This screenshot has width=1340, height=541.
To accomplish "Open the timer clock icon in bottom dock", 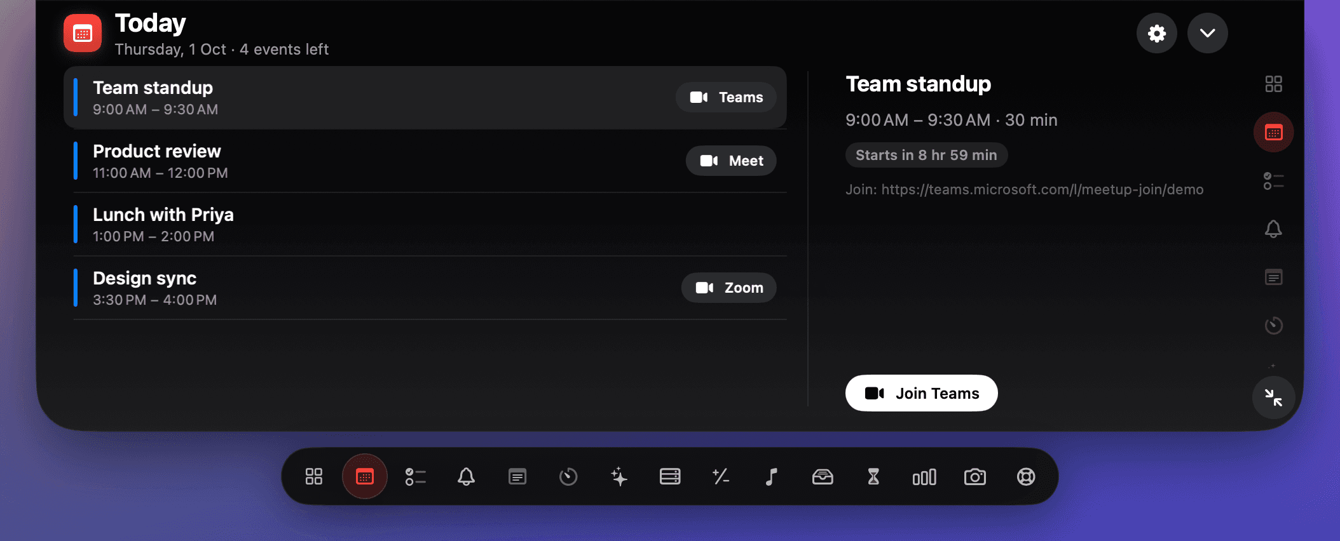I will click(568, 477).
